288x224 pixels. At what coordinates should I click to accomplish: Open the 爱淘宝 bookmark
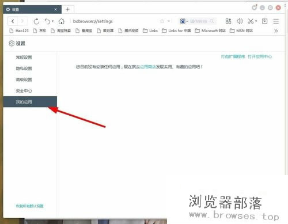point(84,31)
